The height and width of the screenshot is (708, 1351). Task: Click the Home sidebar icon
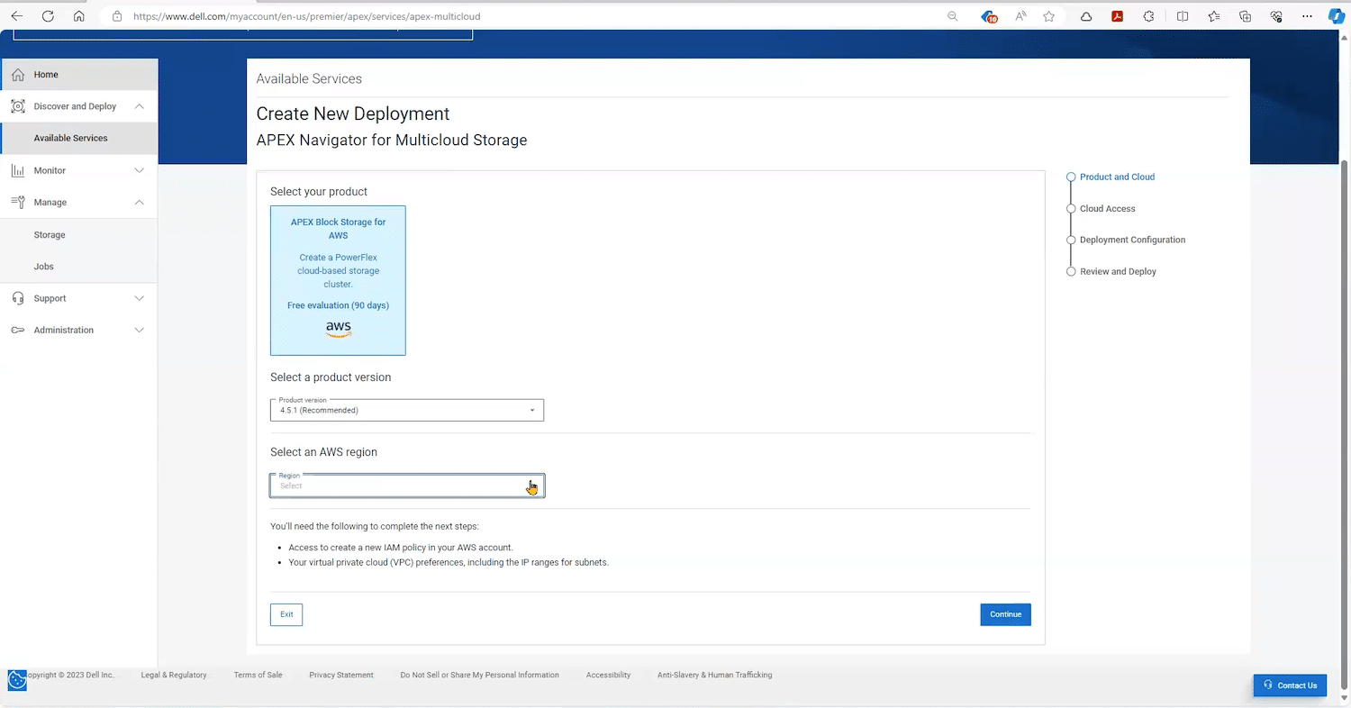tap(18, 75)
